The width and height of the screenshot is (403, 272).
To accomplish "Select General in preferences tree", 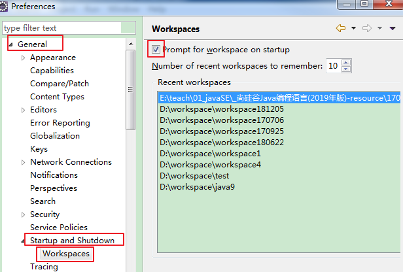I will pos(33,44).
